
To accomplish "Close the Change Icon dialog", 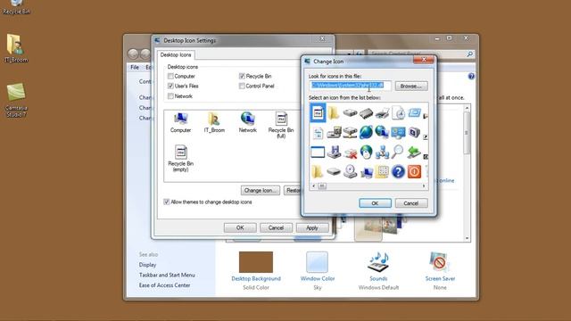I will click(x=424, y=60).
